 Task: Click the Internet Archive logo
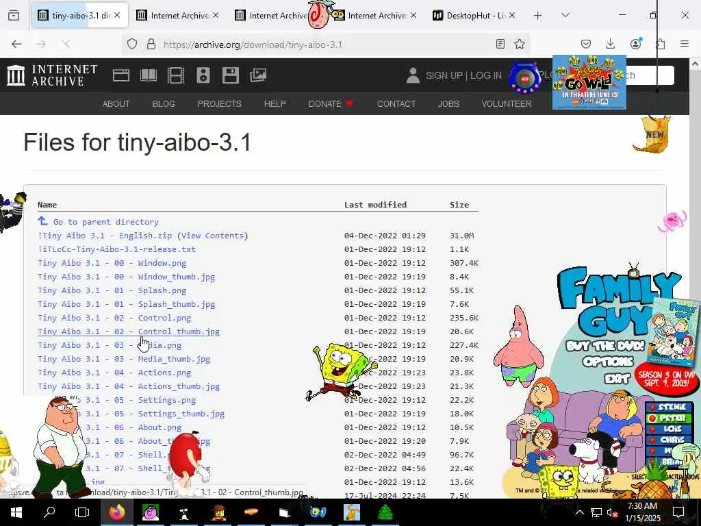tap(52, 75)
